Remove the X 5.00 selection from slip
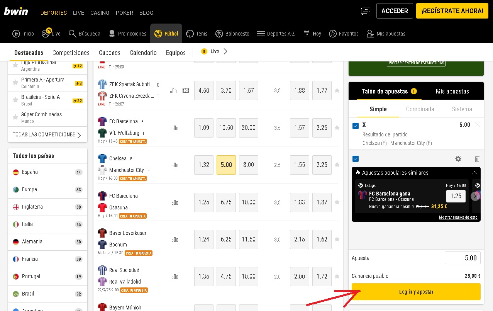This screenshot has height=311, width=493. tap(477, 124)
